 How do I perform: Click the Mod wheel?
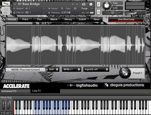(x=9, y=105)
